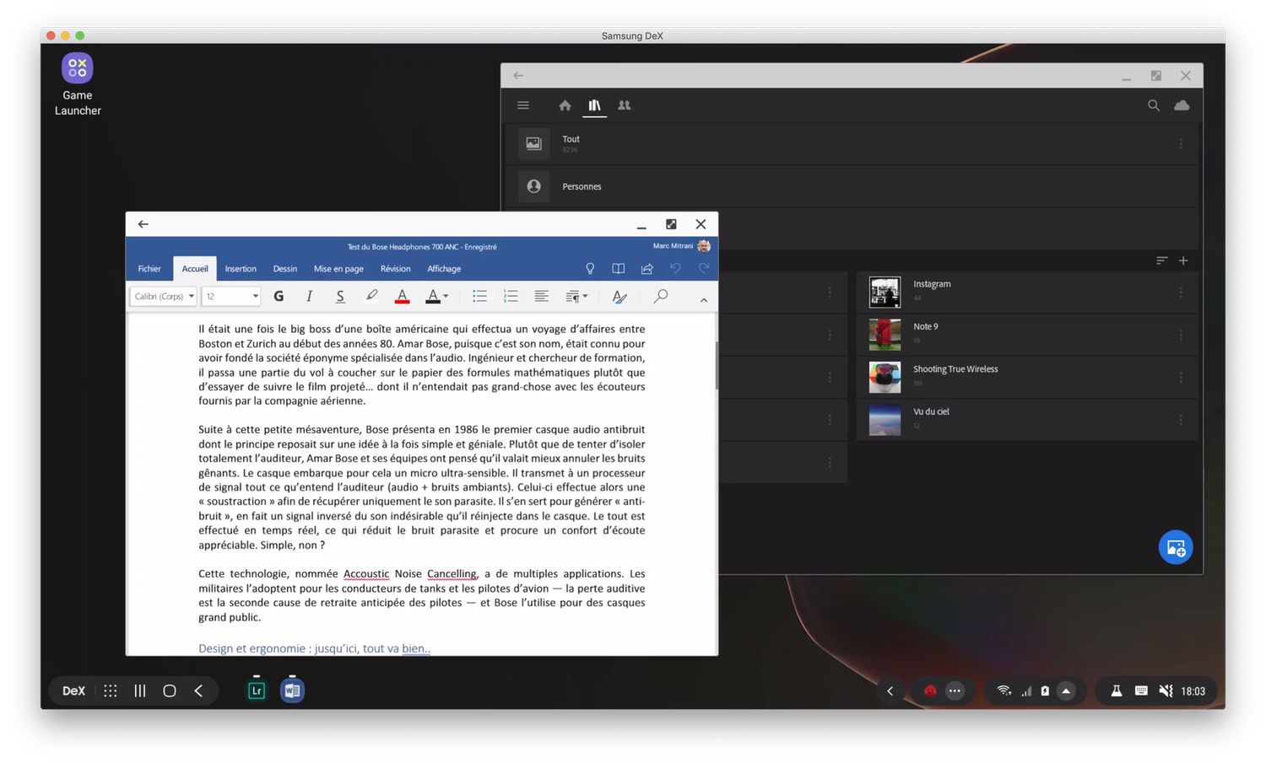Open the Calibri (Corps) font dropdown
The image size is (1266, 763).
pyautogui.click(x=164, y=296)
